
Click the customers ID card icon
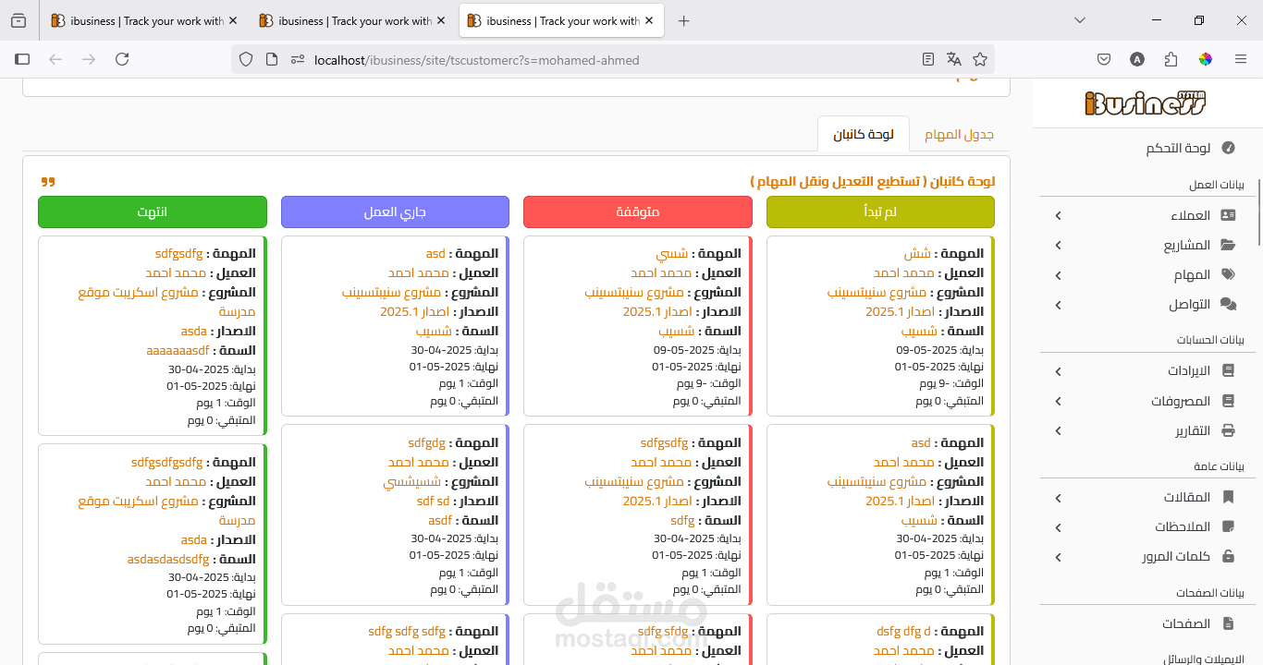(1228, 215)
